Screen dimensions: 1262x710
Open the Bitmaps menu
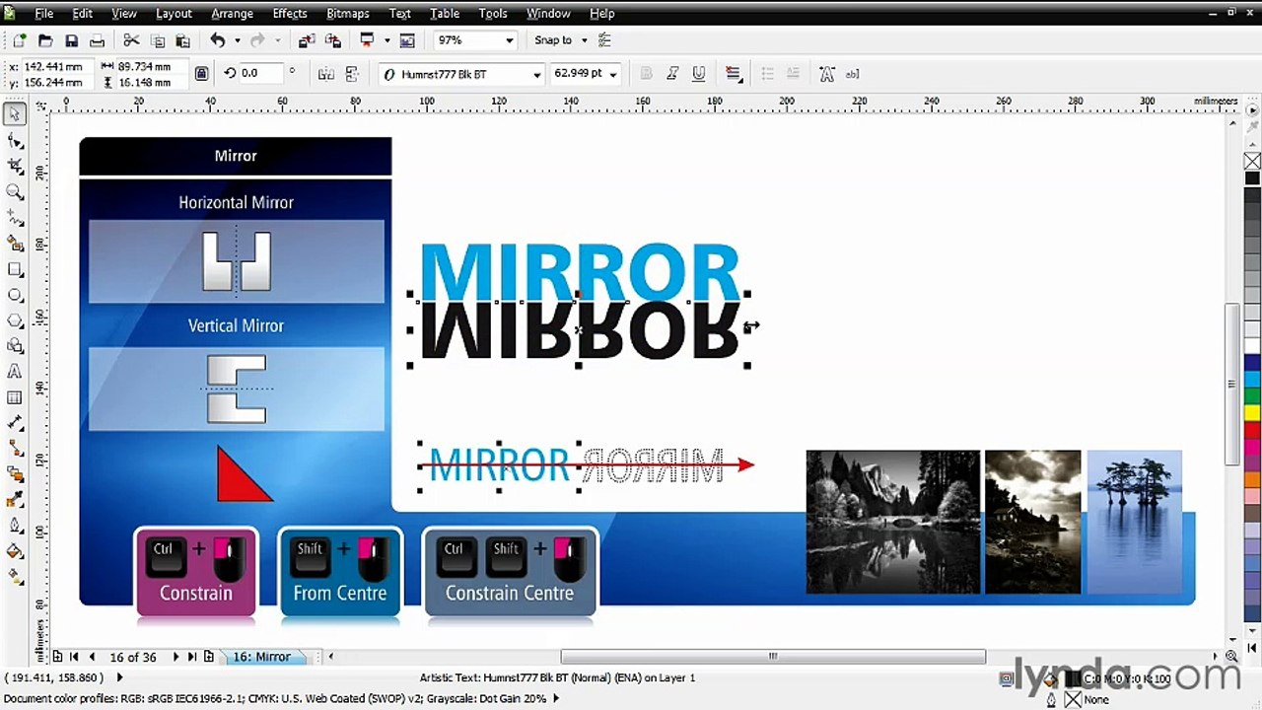(347, 13)
